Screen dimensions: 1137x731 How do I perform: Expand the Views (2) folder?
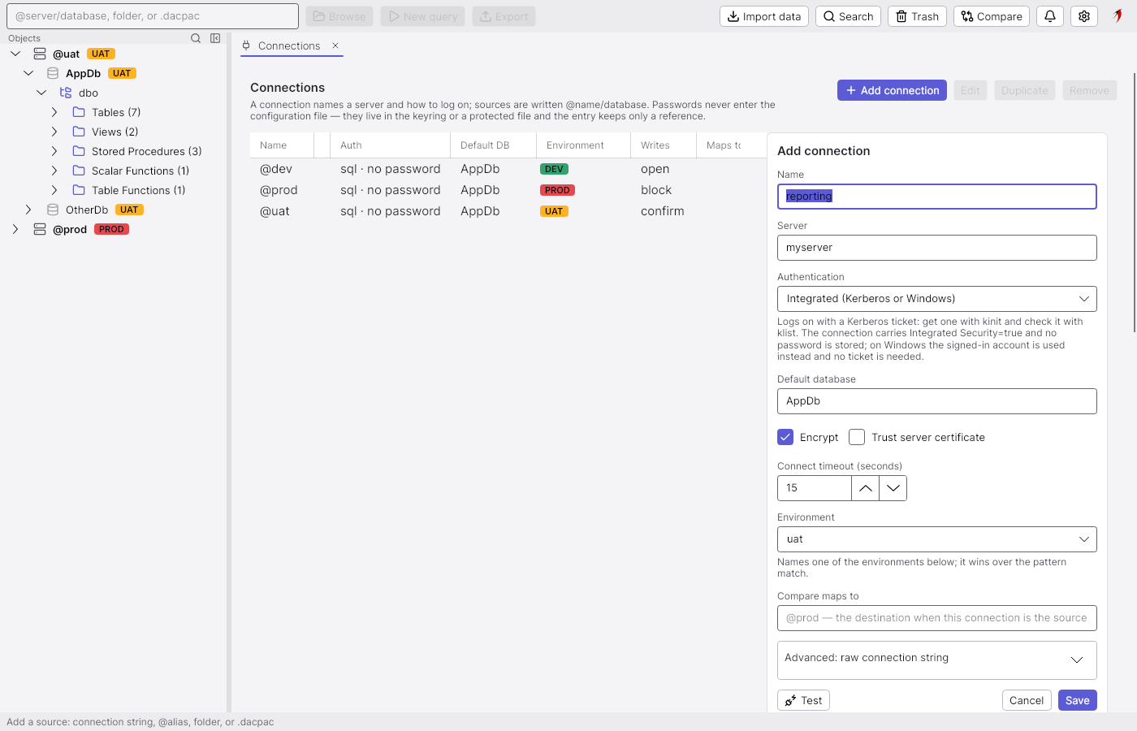(x=54, y=132)
